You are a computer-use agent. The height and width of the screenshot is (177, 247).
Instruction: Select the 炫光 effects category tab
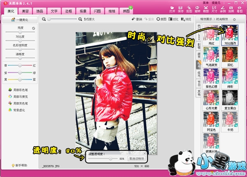tap(199, 74)
